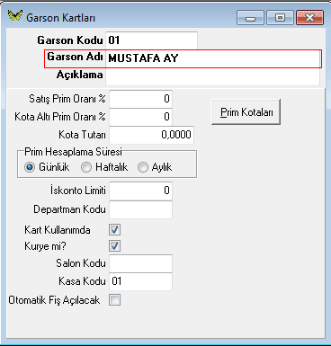Open the Prim Kotaları button
The image size is (331, 346).
[x=246, y=112]
